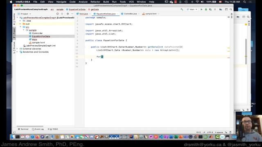Expand the .idea folder
262x147 pixels.
point(20,21)
